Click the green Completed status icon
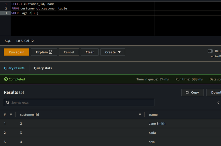221x146 pixels. 6,79
